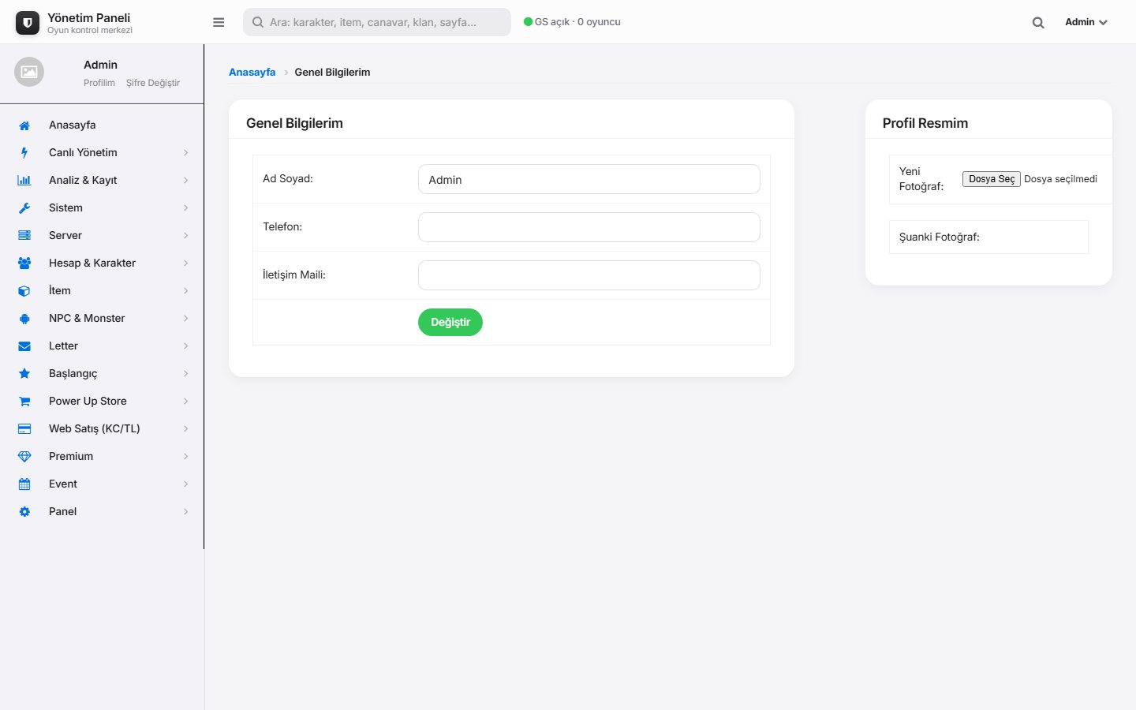The image size is (1136, 710).
Task: Click the İletişim Maili input field
Action: click(589, 275)
